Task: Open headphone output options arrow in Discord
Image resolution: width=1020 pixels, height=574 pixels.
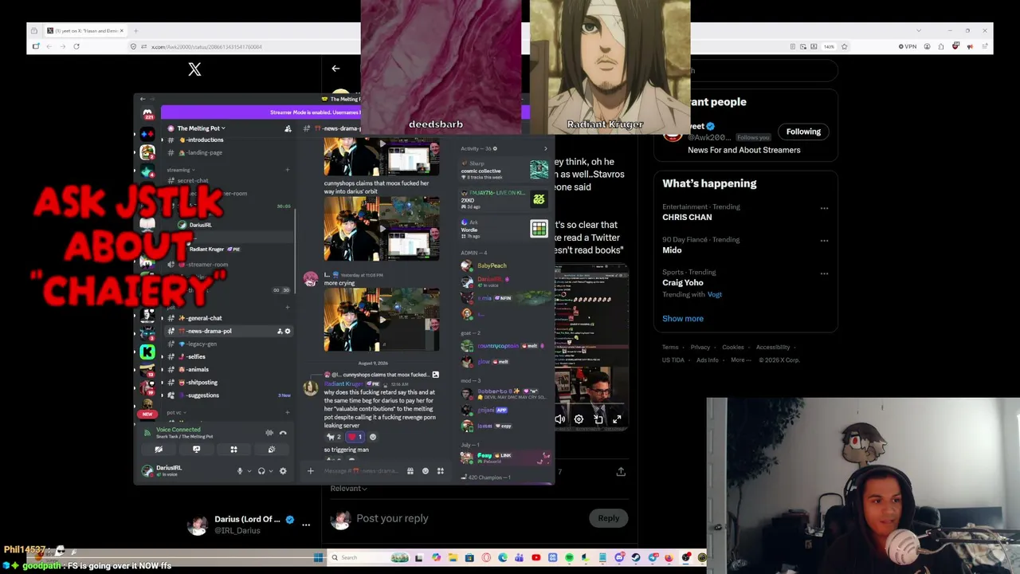Action: point(271,471)
